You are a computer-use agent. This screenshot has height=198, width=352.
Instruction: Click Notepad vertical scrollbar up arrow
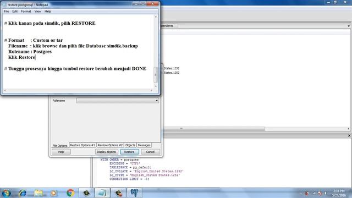(x=156, y=17)
